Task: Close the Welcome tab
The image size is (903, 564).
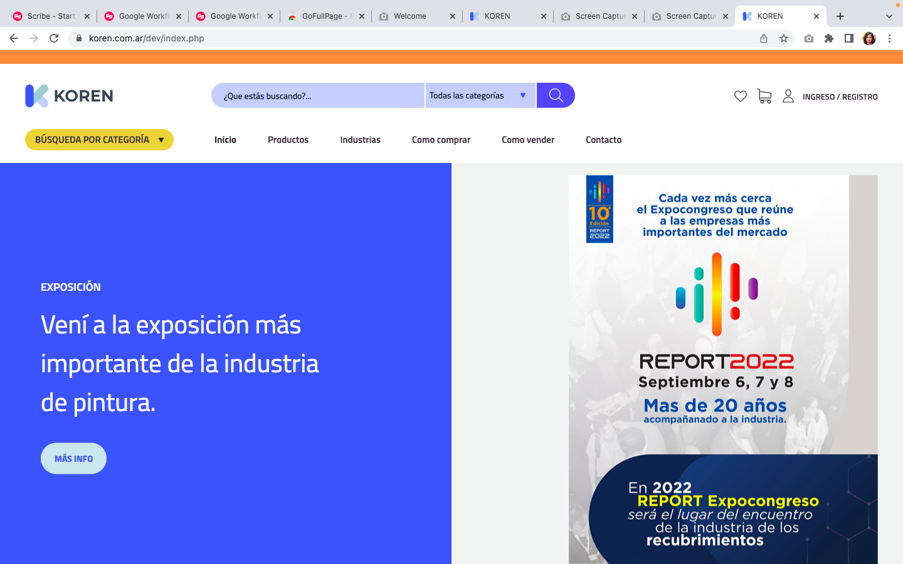Action: pyautogui.click(x=453, y=16)
